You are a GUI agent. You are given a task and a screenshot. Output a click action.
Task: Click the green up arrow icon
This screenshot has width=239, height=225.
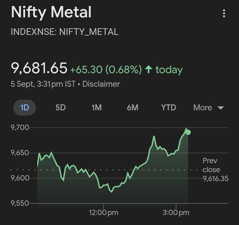[x=149, y=69]
